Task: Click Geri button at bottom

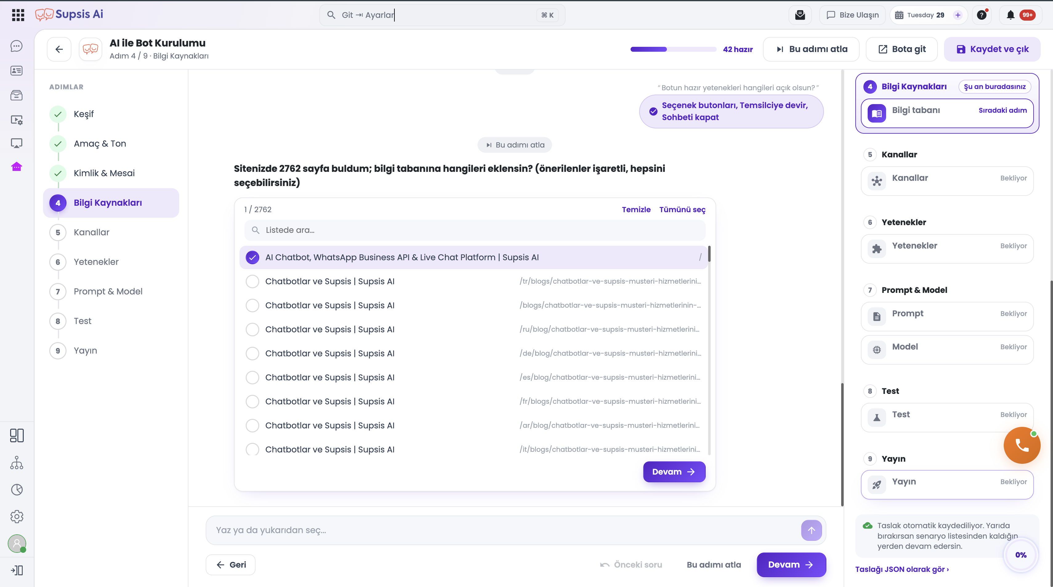Action: pyautogui.click(x=231, y=565)
